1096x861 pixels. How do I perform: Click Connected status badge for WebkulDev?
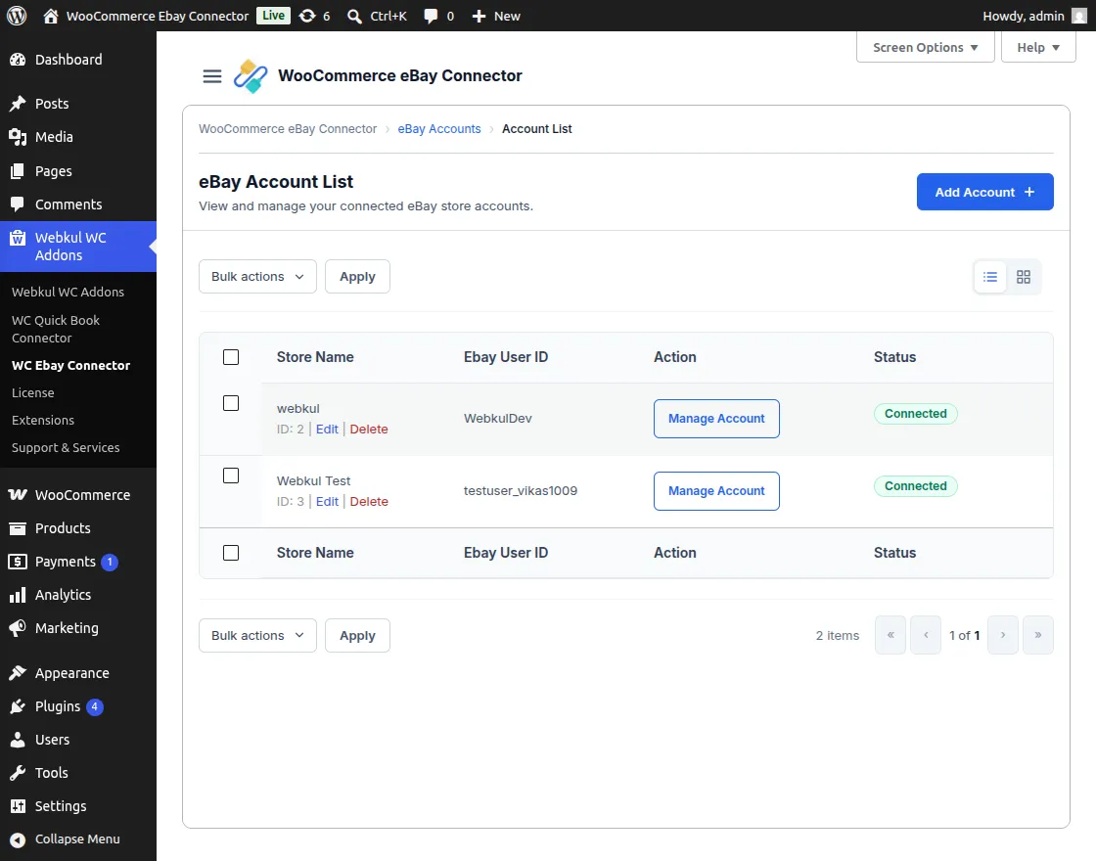pos(916,414)
